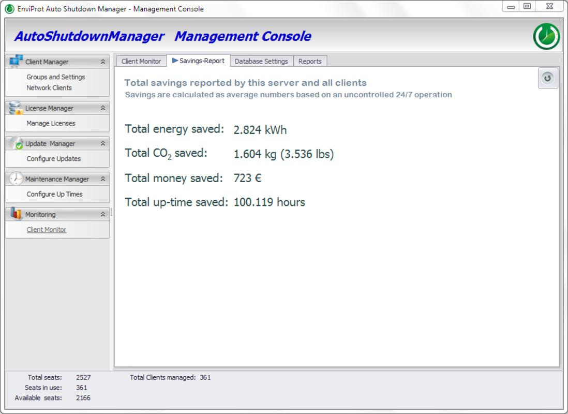Screen dimensions: 568x414
Task: Open Network Clients
Action: pyautogui.click(x=49, y=88)
